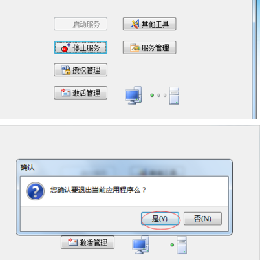Click the envelope icon on lower 激活管理
The image size is (260, 260).
[x=73, y=242]
